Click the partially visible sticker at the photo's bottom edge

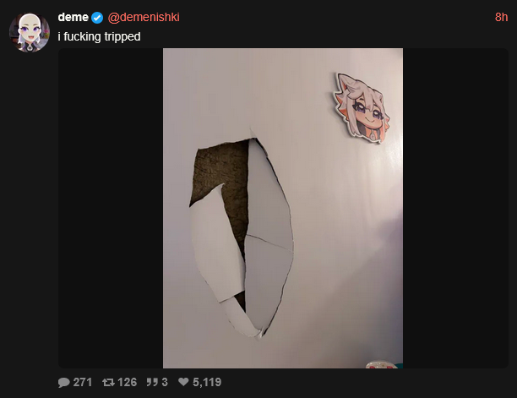tap(384, 364)
